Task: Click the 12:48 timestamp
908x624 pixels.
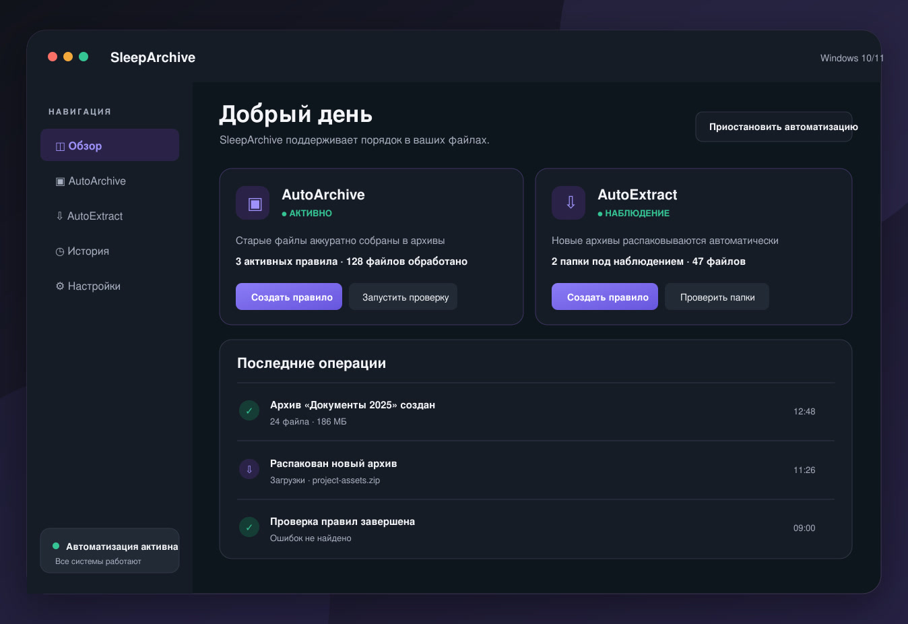Action: click(804, 412)
